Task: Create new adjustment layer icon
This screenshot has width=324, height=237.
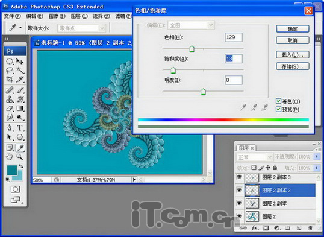Action: coord(276,228)
